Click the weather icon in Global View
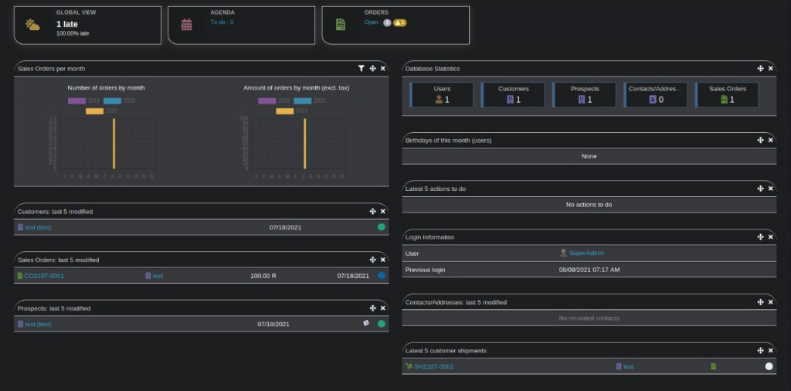Screen dimensions: 791x391 (32, 25)
